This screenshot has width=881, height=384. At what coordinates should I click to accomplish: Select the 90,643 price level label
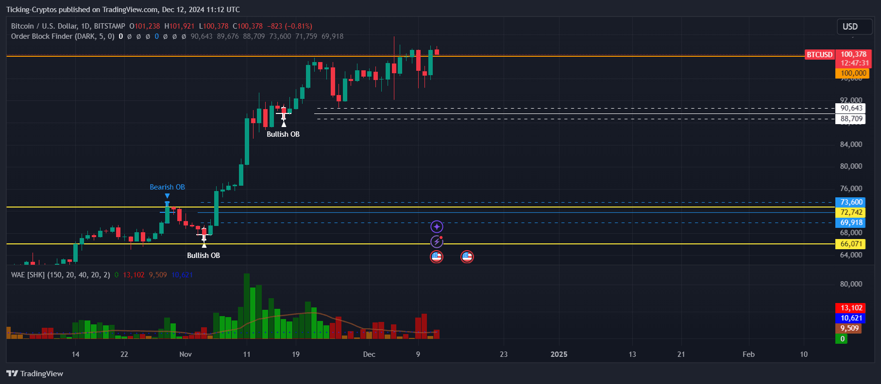pyautogui.click(x=850, y=108)
